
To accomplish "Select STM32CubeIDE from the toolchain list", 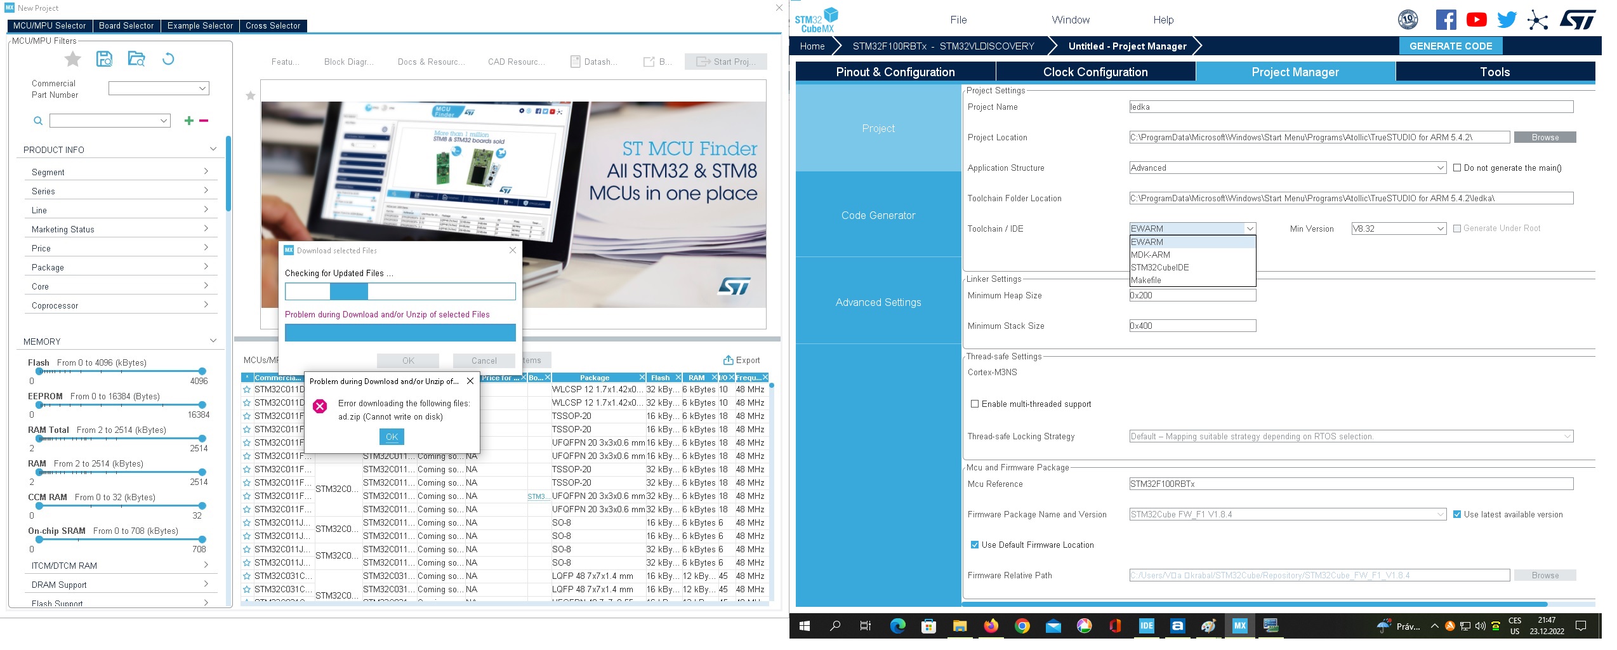I will tap(1159, 267).
